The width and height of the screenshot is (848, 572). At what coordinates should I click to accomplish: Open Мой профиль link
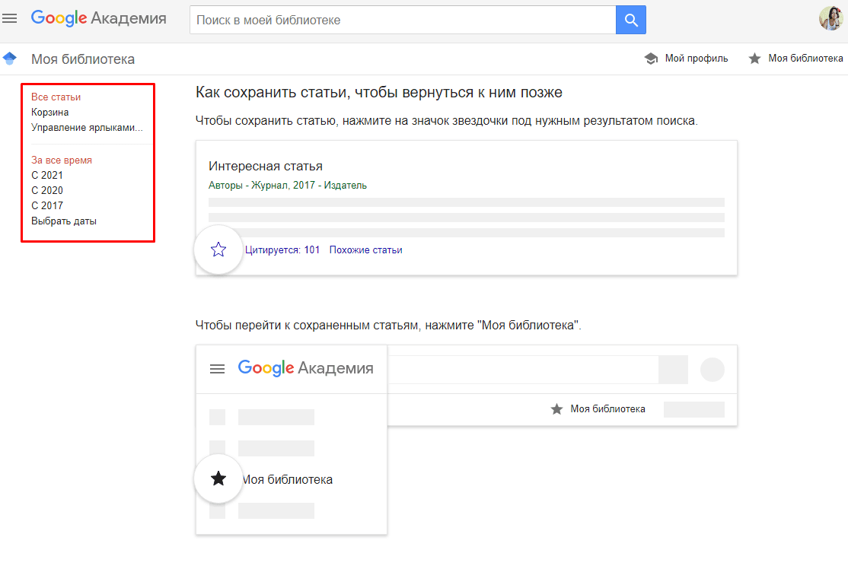[x=696, y=59]
